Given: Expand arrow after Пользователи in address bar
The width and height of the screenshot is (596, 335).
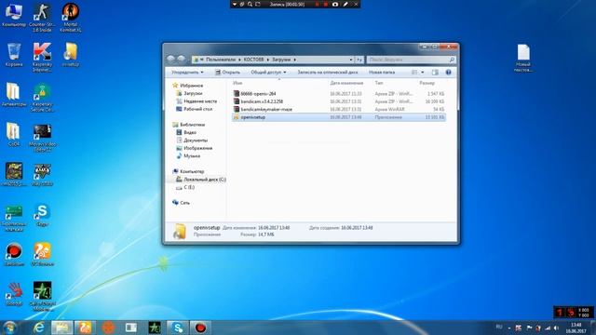Looking at the screenshot, I should coord(239,60).
